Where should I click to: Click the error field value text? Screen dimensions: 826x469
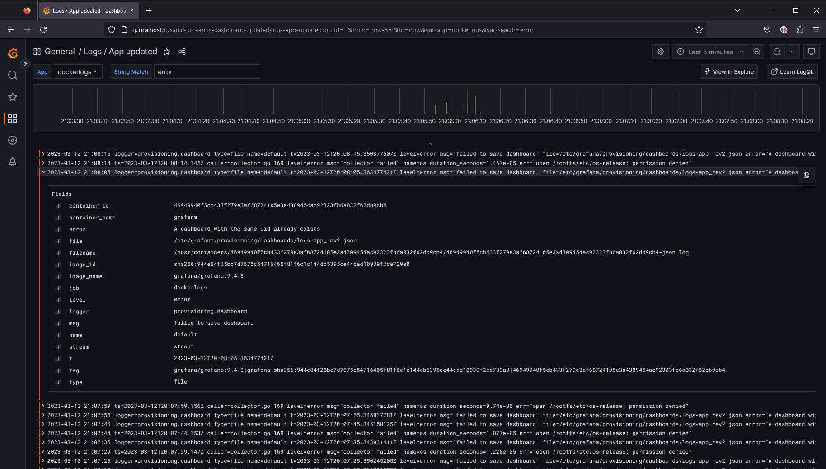(247, 229)
